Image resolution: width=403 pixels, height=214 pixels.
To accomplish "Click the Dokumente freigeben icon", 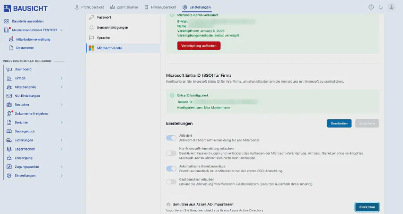I will [9, 113].
